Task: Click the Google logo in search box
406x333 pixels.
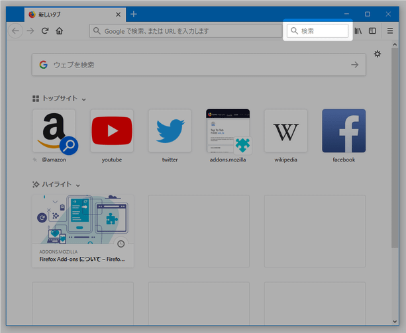Action: click(44, 65)
